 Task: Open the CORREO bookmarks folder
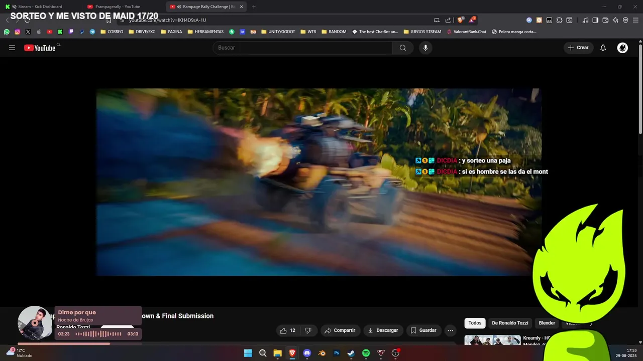(x=112, y=32)
